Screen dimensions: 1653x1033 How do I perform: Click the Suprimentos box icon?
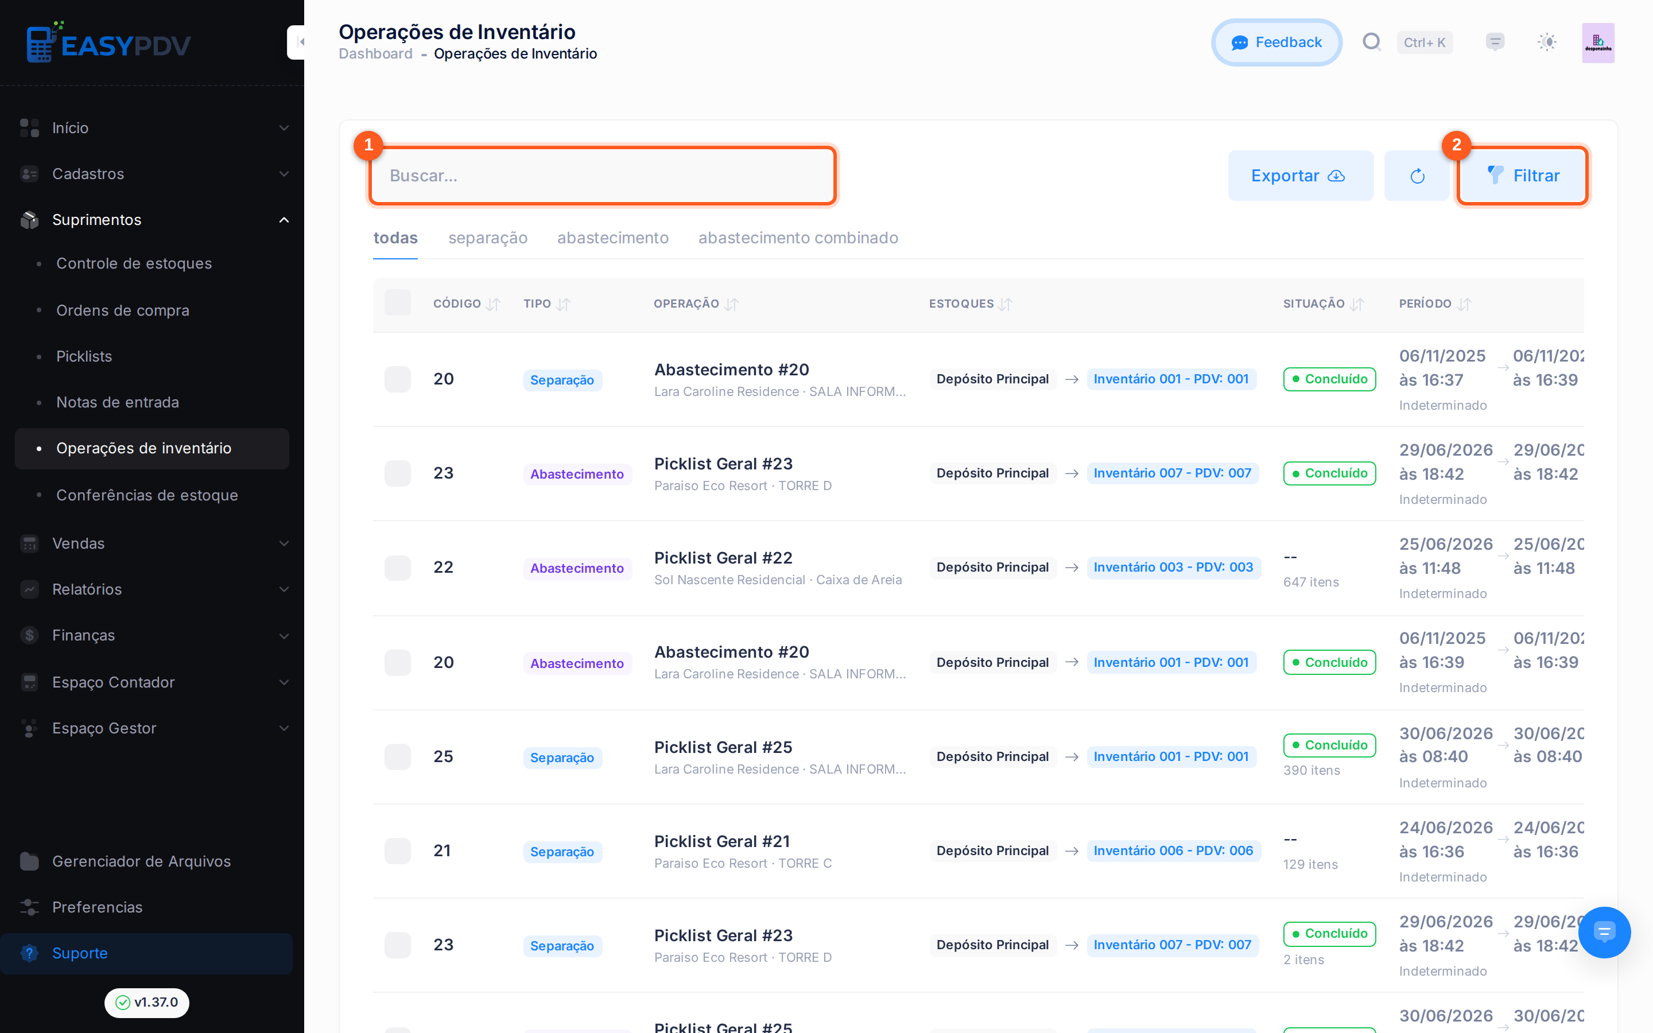29,220
